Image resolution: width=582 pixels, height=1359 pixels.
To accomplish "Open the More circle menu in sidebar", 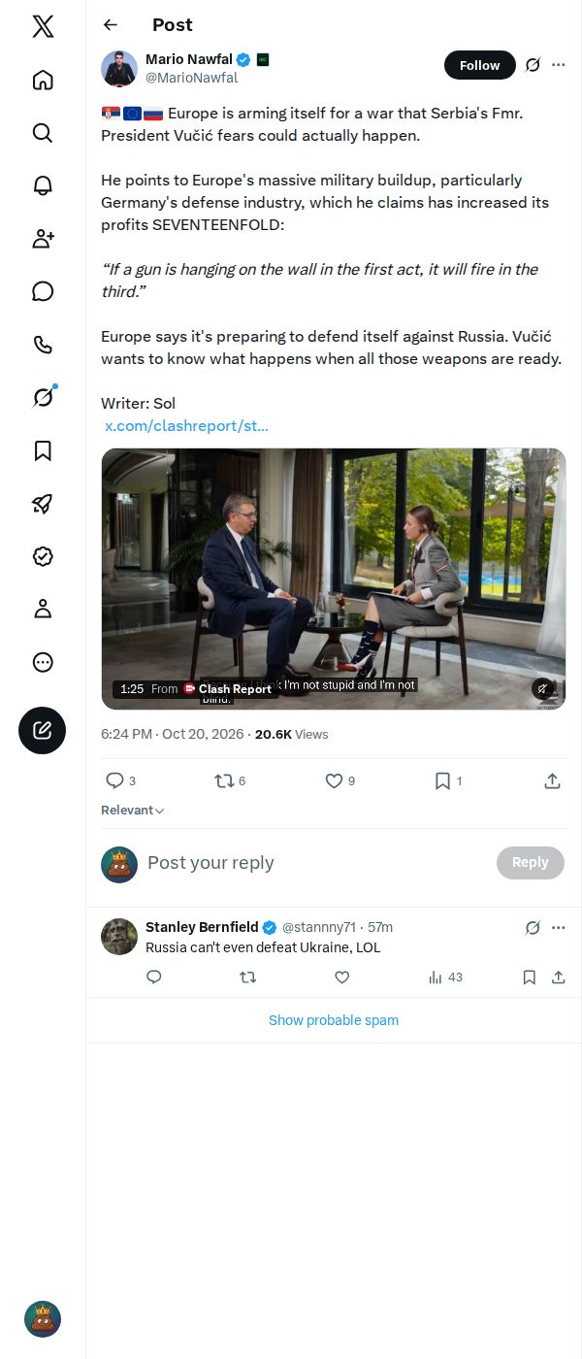I will (x=43, y=662).
